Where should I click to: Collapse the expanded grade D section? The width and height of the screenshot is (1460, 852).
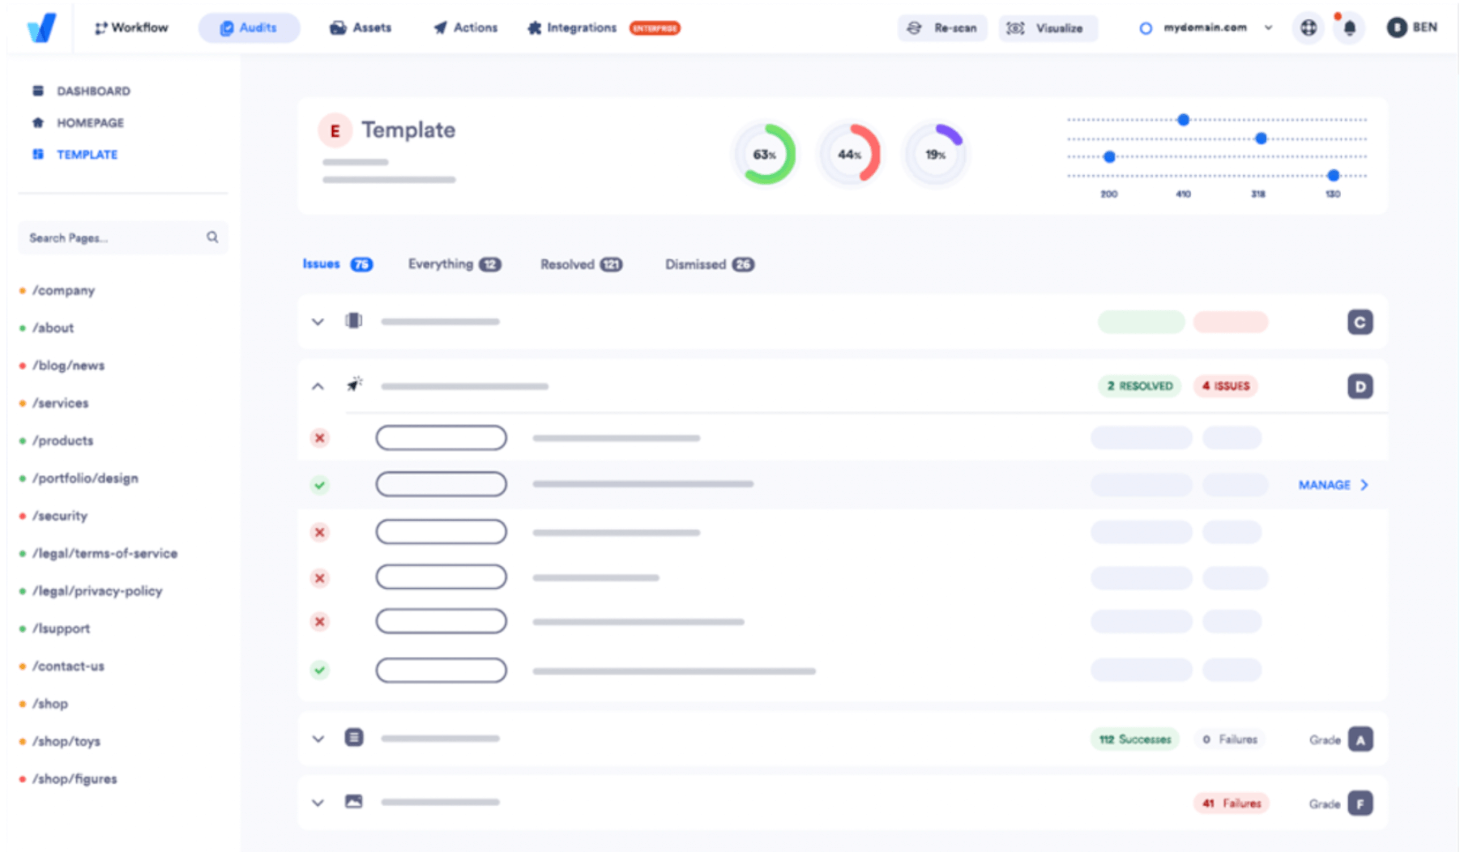pyautogui.click(x=318, y=386)
